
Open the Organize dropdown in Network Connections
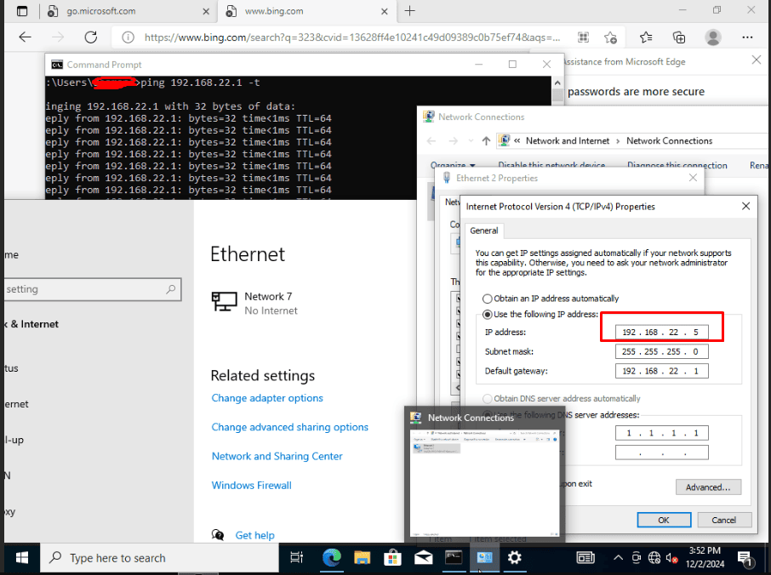pyautogui.click(x=453, y=165)
